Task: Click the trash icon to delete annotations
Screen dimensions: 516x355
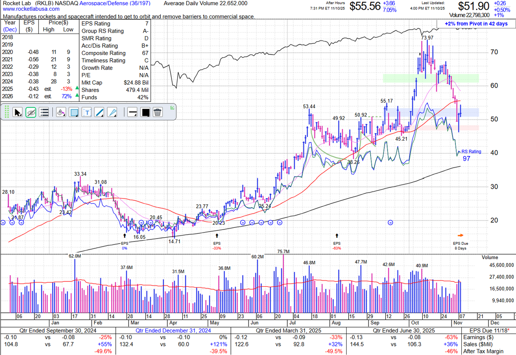Action: pos(157,112)
